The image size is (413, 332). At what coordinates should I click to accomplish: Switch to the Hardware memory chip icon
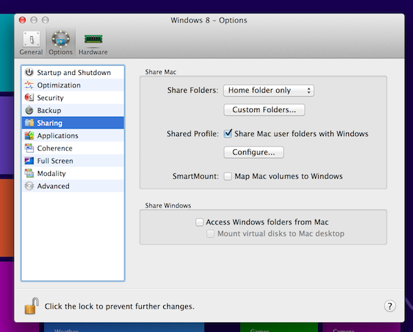93,39
